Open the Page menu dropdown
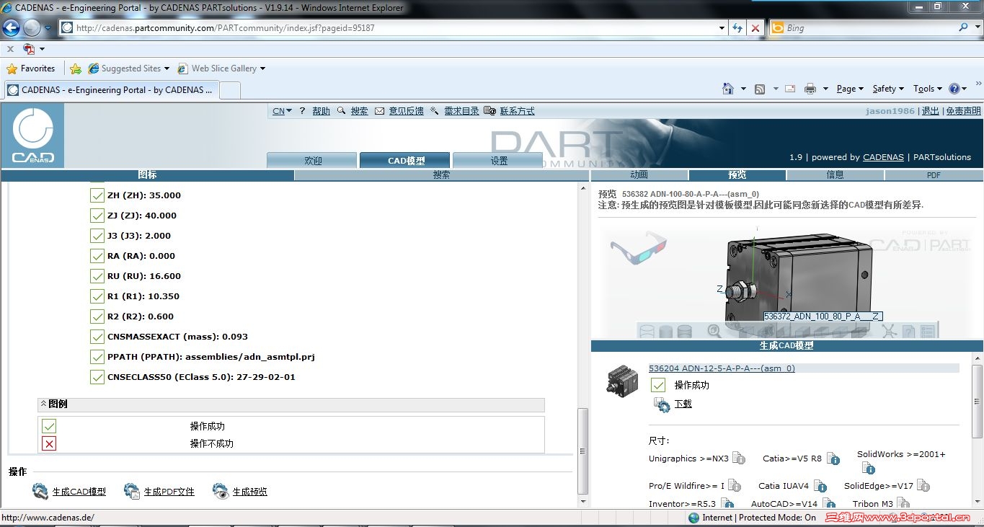 (x=850, y=89)
